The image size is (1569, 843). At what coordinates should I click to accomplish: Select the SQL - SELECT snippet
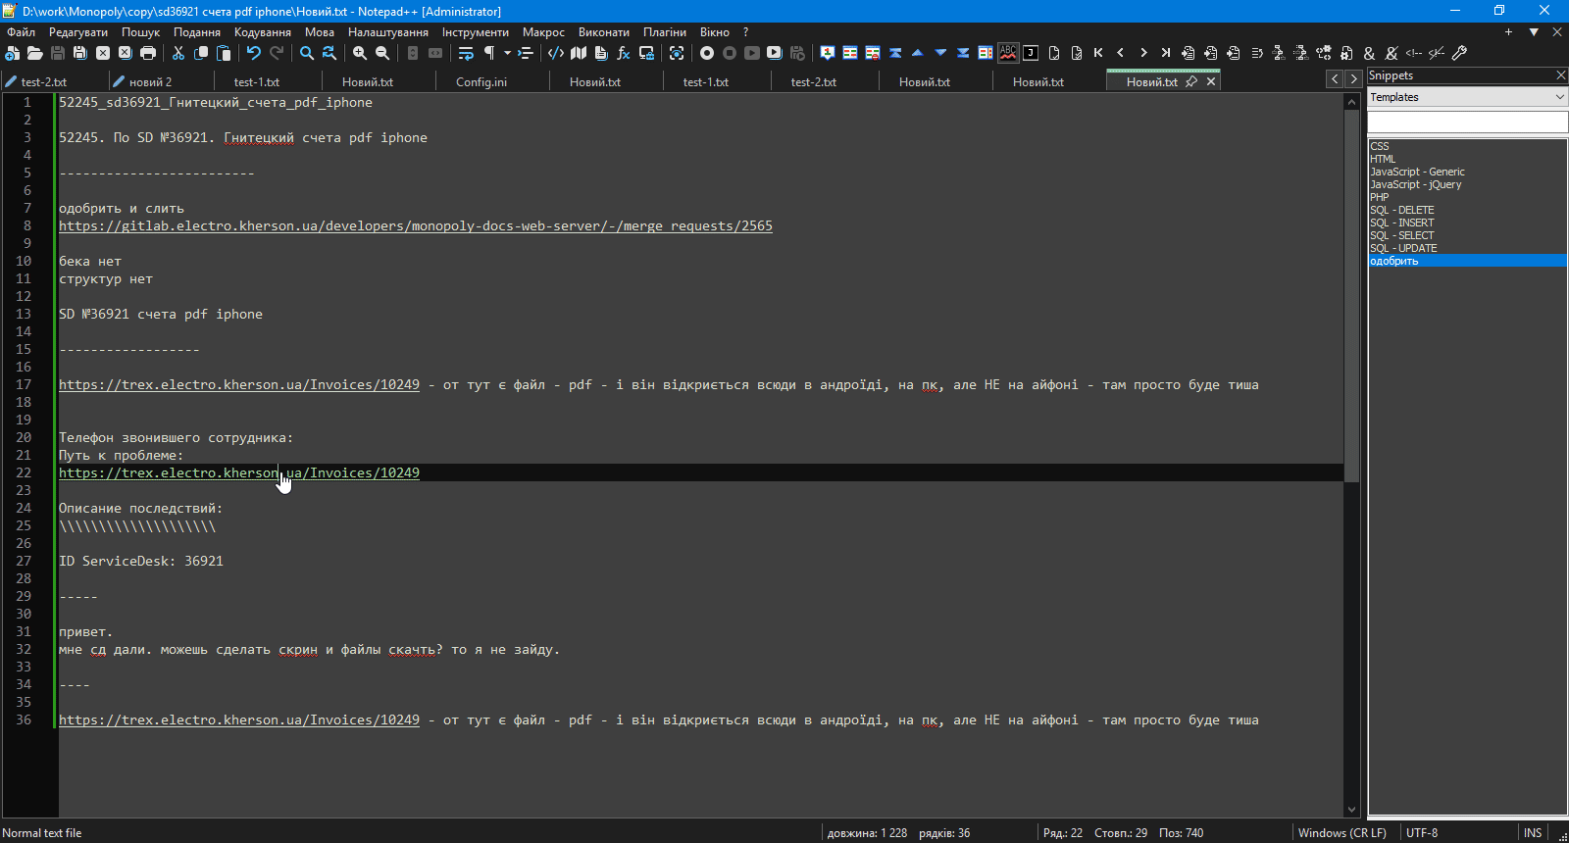[x=1401, y=236]
